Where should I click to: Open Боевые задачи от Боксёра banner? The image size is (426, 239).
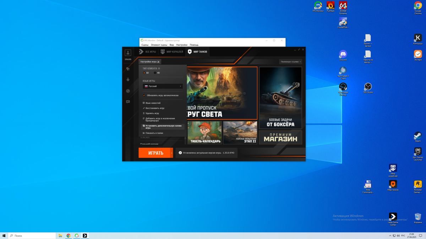pyautogui.click(x=280, y=97)
